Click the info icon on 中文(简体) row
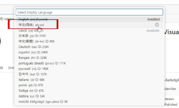Screen dimensions: 179x108 click(157, 25)
